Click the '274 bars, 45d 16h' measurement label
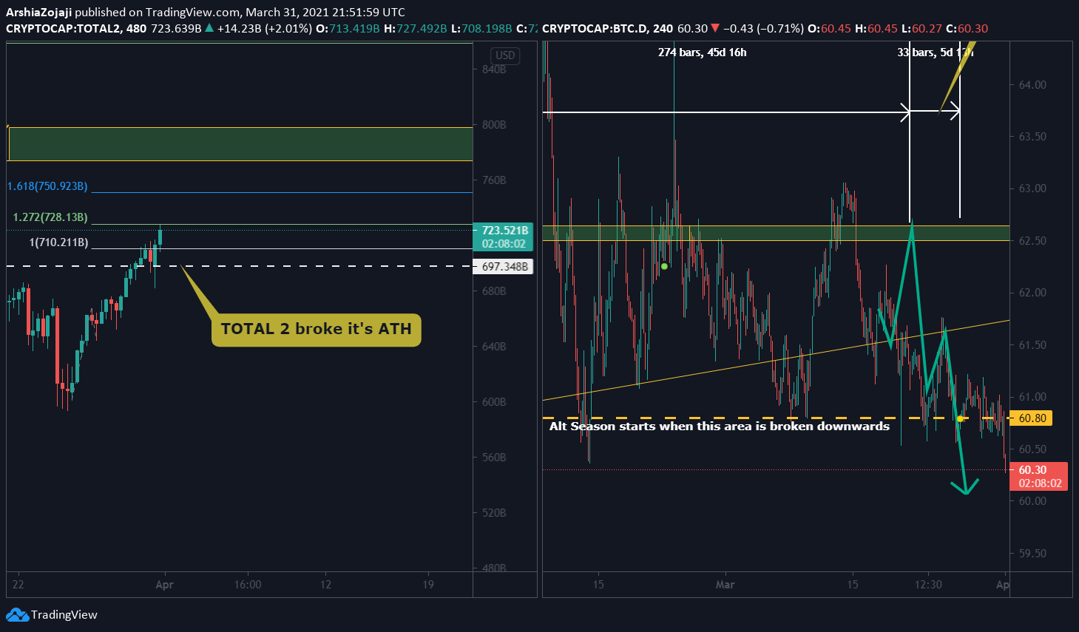This screenshot has height=632, width=1079. pos(702,52)
